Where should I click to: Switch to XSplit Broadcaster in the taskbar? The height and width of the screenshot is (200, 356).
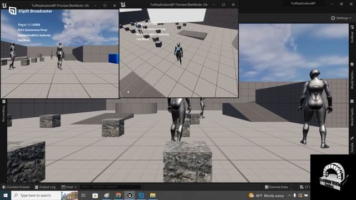tap(141, 195)
